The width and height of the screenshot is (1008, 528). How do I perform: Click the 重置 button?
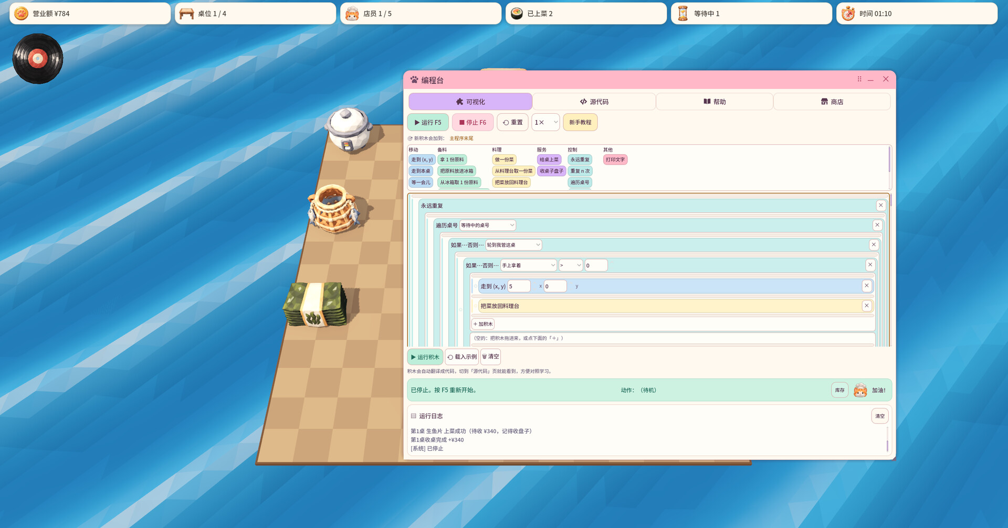click(x=512, y=122)
